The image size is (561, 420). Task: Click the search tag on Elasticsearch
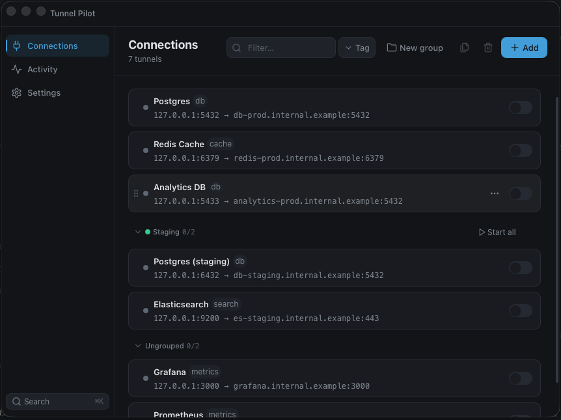click(x=226, y=304)
